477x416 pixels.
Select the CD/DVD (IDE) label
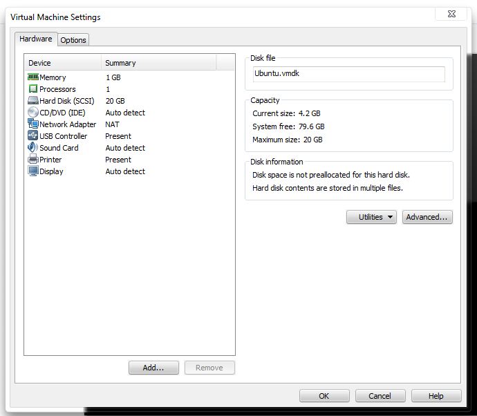pos(62,113)
